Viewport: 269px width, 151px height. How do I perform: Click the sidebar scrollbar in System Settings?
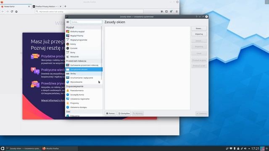102,53
